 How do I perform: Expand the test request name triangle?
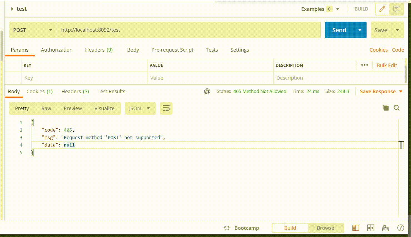click(x=12, y=9)
